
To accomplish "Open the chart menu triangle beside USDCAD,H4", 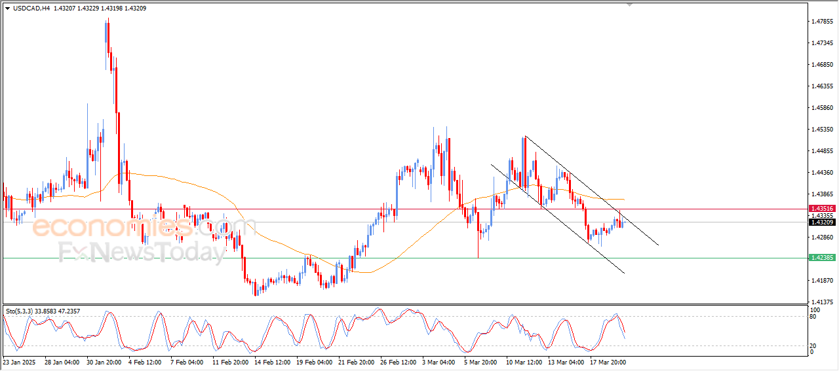I will point(7,9).
